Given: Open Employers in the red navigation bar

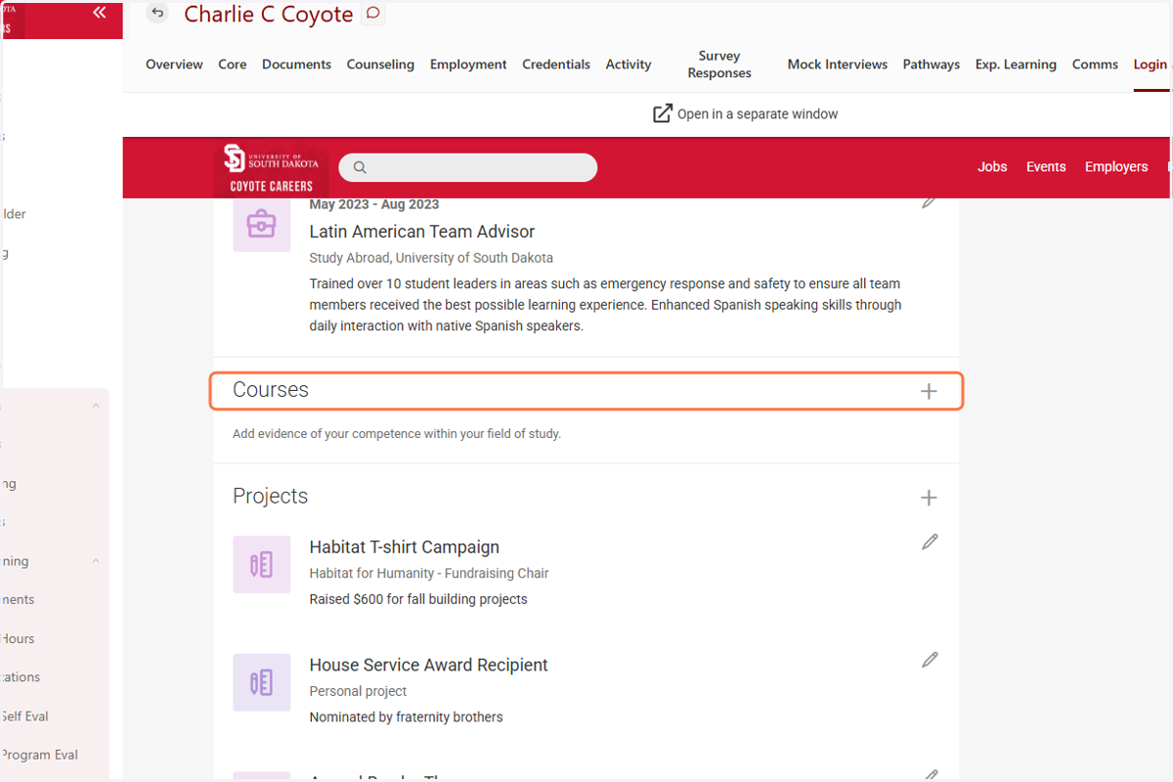Looking at the screenshot, I should [1116, 167].
